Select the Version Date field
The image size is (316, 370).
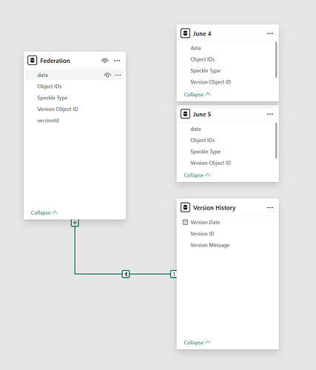tap(205, 222)
